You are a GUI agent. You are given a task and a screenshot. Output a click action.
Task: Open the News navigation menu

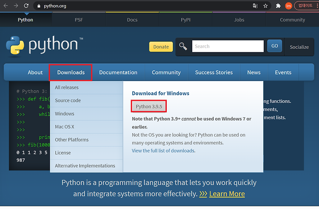pyautogui.click(x=253, y=72)
